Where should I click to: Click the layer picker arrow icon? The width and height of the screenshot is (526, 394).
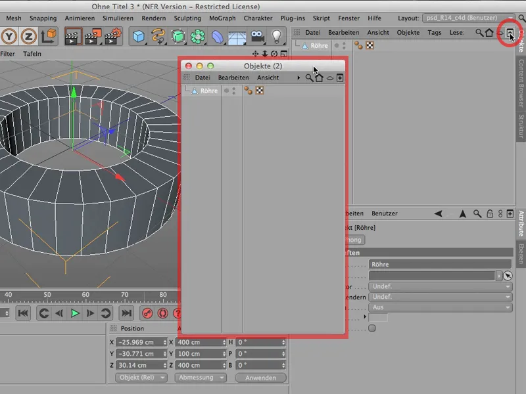[x=508, y=275]
